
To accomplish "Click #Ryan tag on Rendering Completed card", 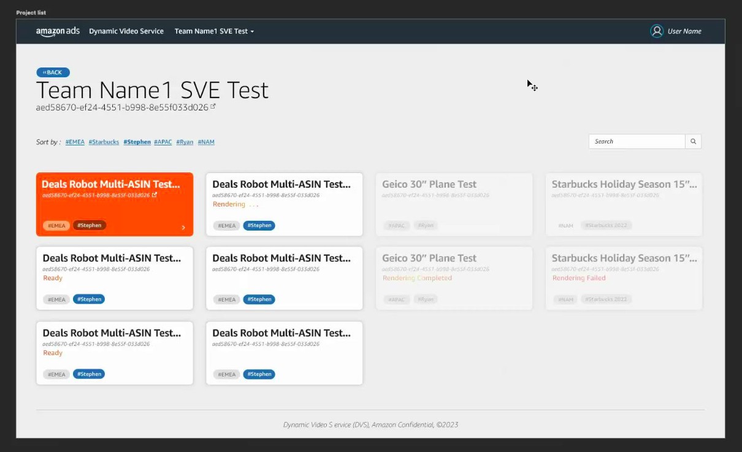I will click(x=426, y=300).
